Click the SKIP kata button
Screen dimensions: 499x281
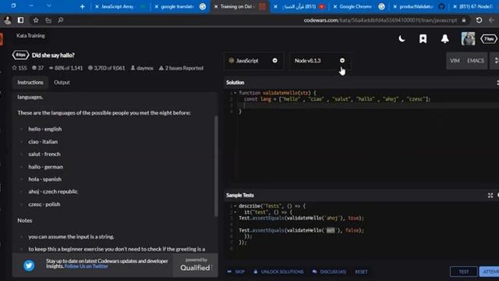[236, 272]
